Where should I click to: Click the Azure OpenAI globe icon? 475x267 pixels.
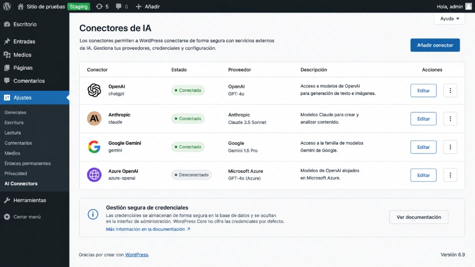point(94,175)
